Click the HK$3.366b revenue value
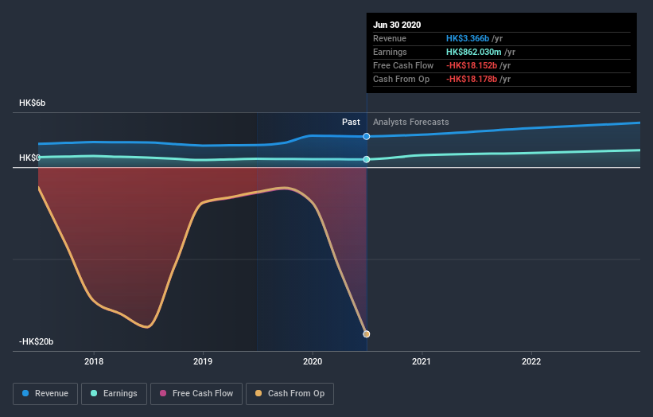Image resolution: width=653 pixels, height=417 pixels. 468,38
